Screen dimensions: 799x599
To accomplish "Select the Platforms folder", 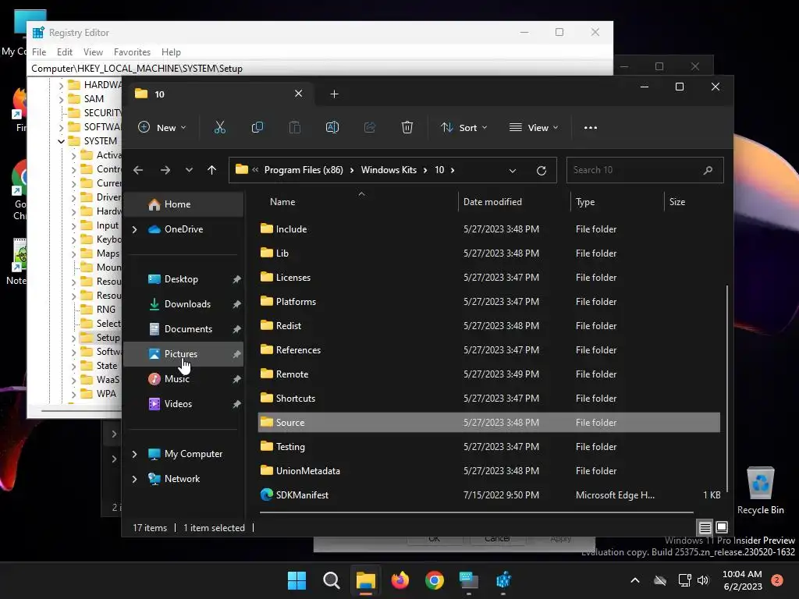I will coord(489,302).
